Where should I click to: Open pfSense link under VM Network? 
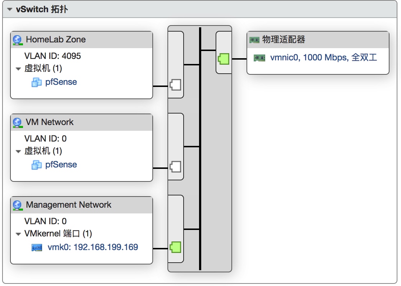61,165
